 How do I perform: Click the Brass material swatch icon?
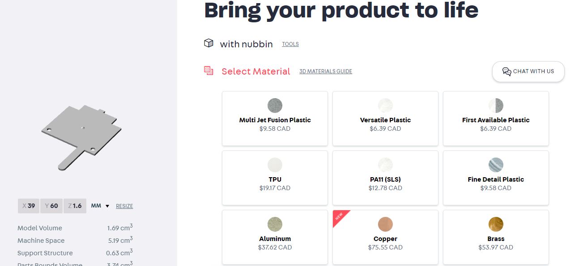[x=496, y=224]
